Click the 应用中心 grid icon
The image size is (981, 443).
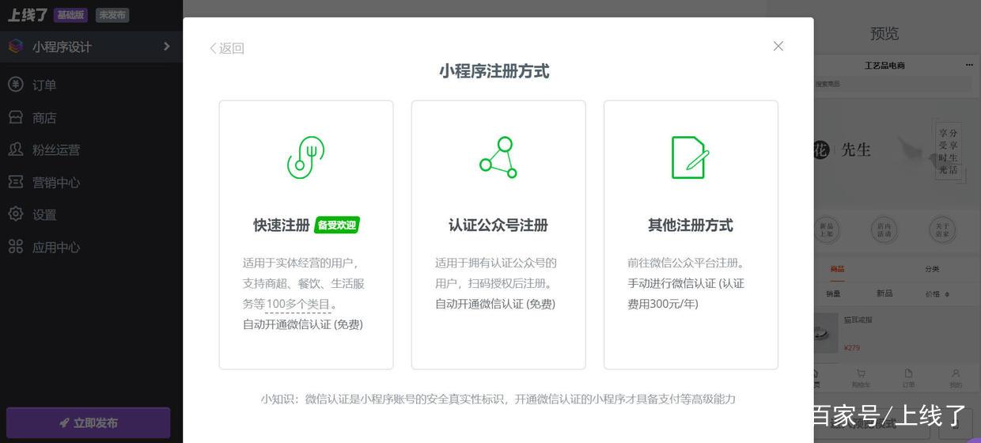[16, 247]
